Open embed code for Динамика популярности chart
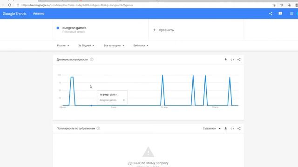Viewport: 298px width, 167px height. click(232, 60)
